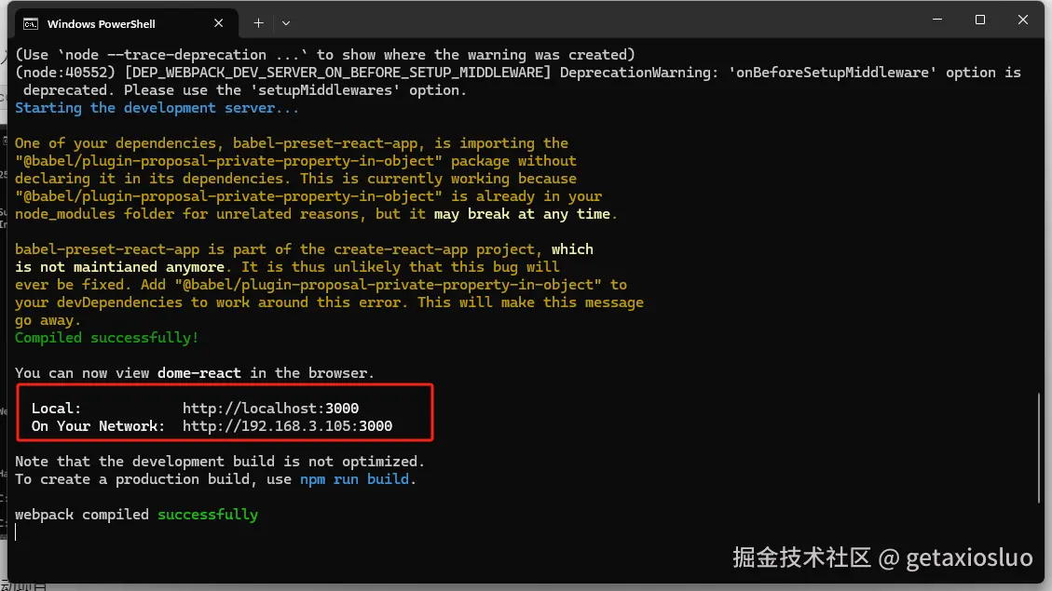Click 'may break at any time' text
1052x591 pixels.
point(522,214)
